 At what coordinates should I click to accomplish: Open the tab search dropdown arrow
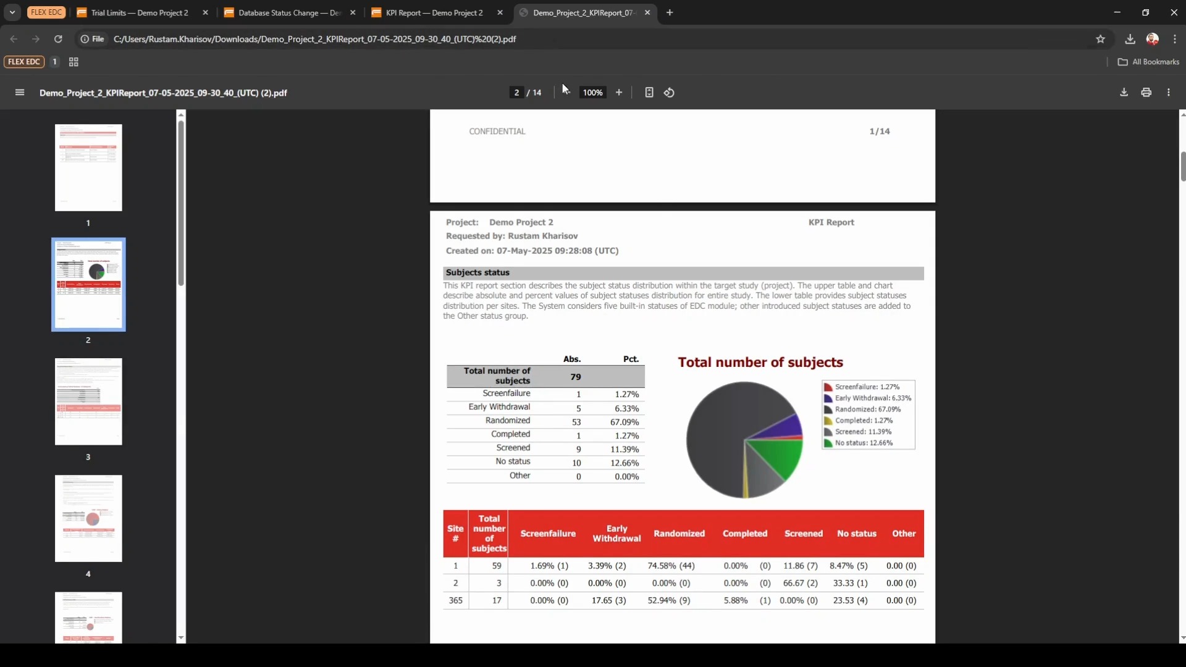[x=12, y=12]
